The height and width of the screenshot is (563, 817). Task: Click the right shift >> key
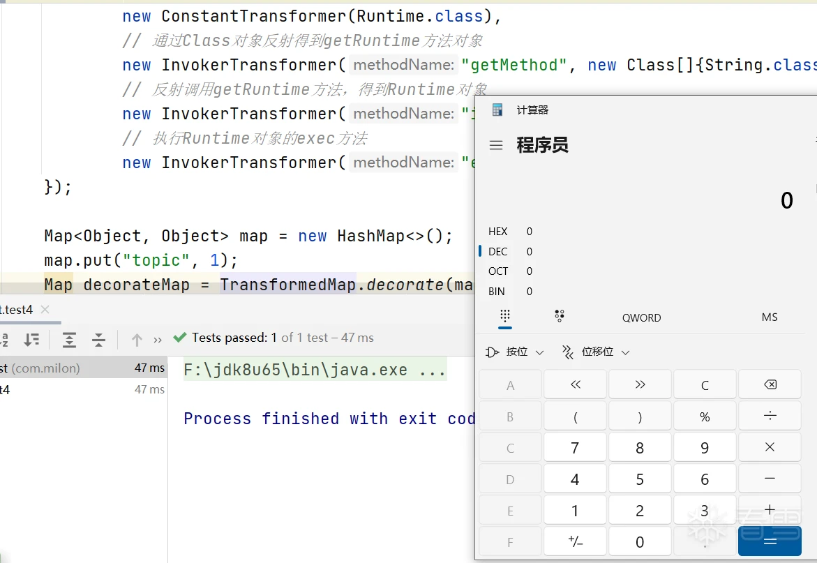[640, 385]
